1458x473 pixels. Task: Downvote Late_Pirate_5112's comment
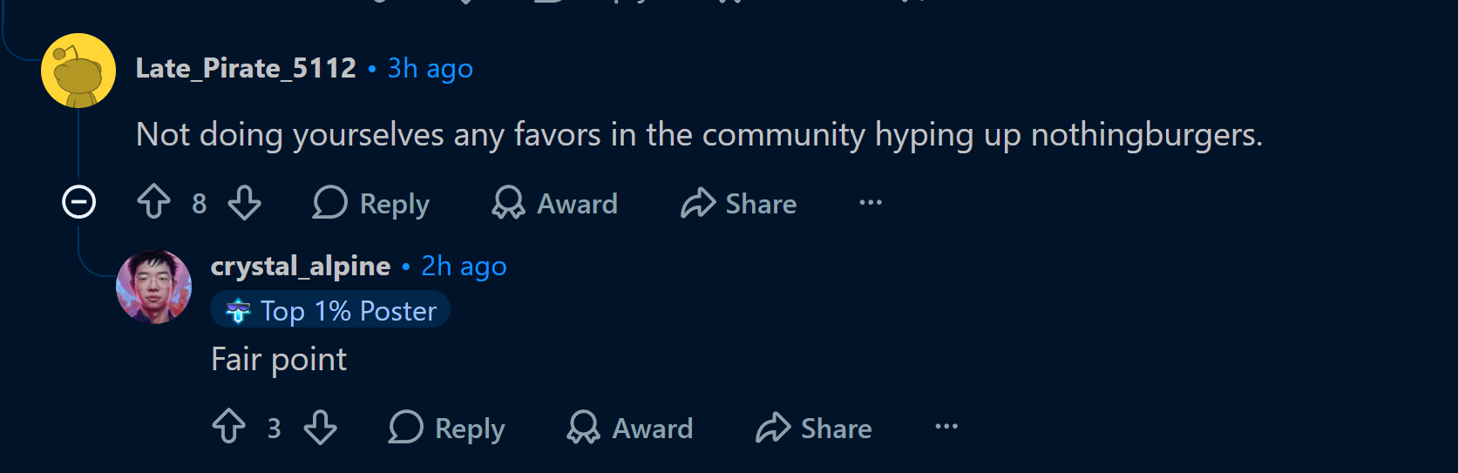[x=244, y=202]
